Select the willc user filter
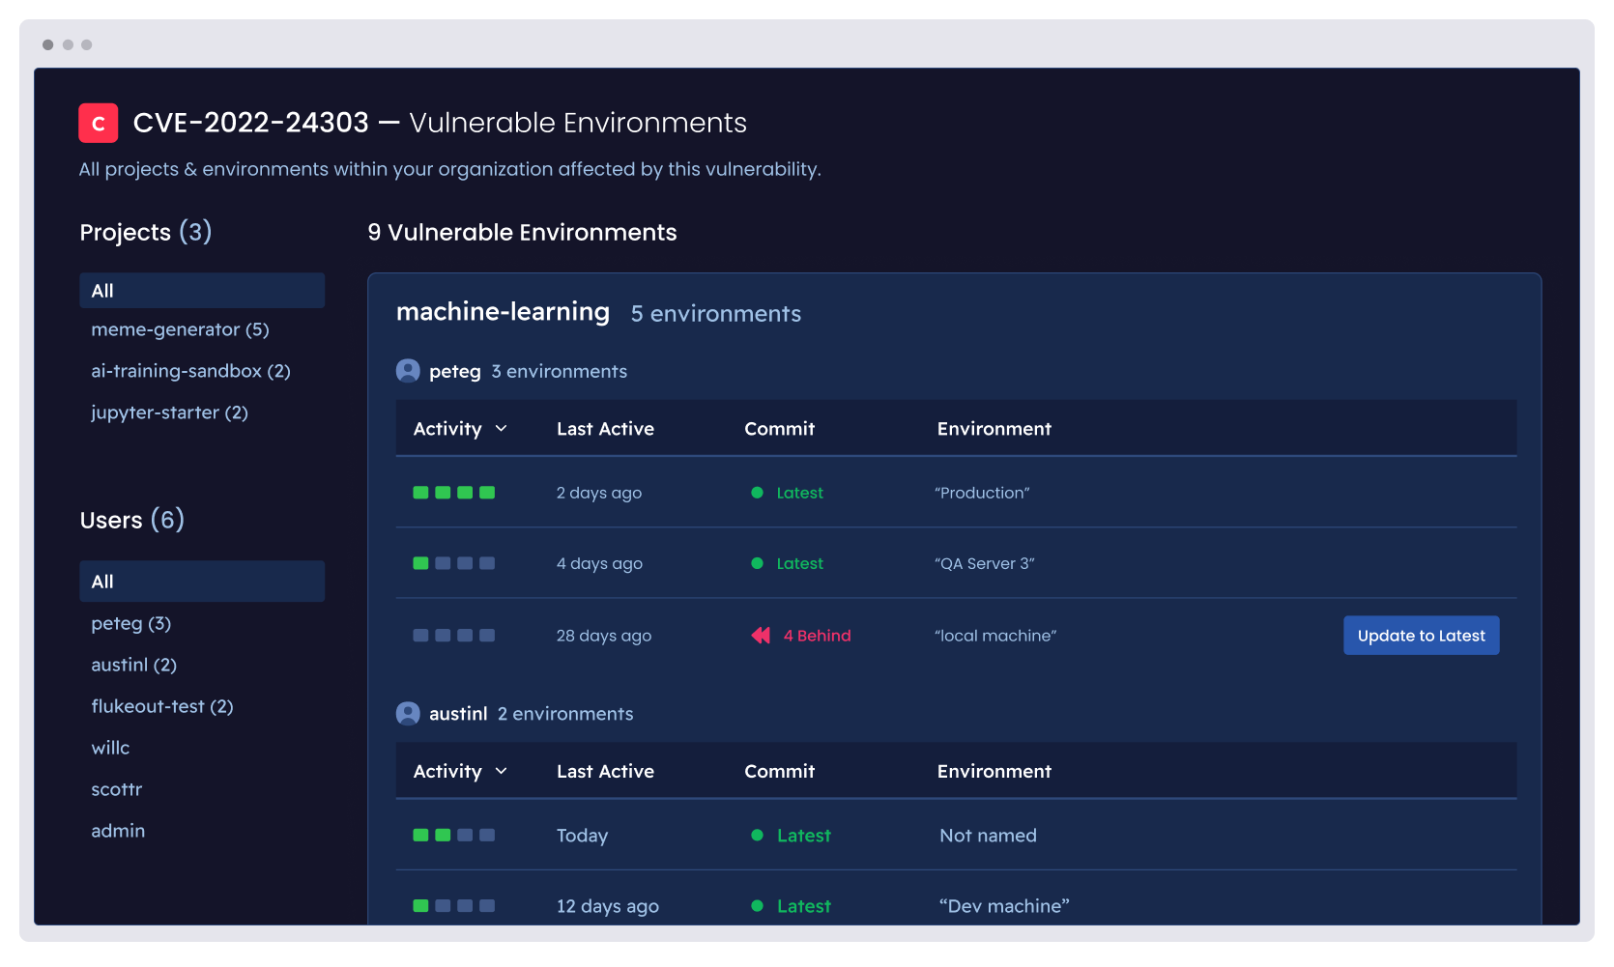Image resolution: width=1614 pixels, height=967 pixels. (x=110, y=747)
